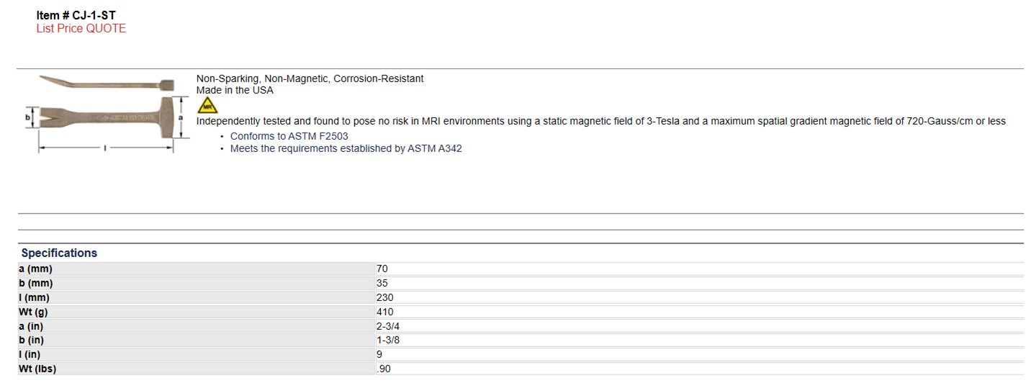Click the Conforms to ASTM F2503 bullet
The height and width of the screenshot is (383, 1026).
tap(289, 136)
